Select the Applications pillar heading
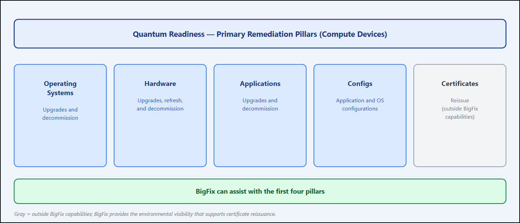Screen dimensions: 520x223 click(x=260, y=84)
